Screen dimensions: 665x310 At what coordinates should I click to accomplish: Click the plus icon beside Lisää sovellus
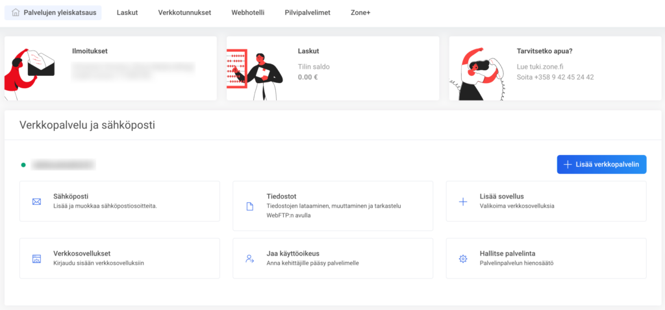tap(463, 202)
